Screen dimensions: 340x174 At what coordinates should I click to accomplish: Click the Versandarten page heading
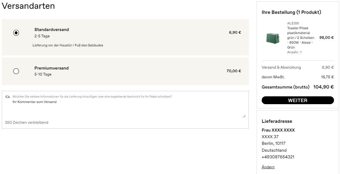click(28, 6)
